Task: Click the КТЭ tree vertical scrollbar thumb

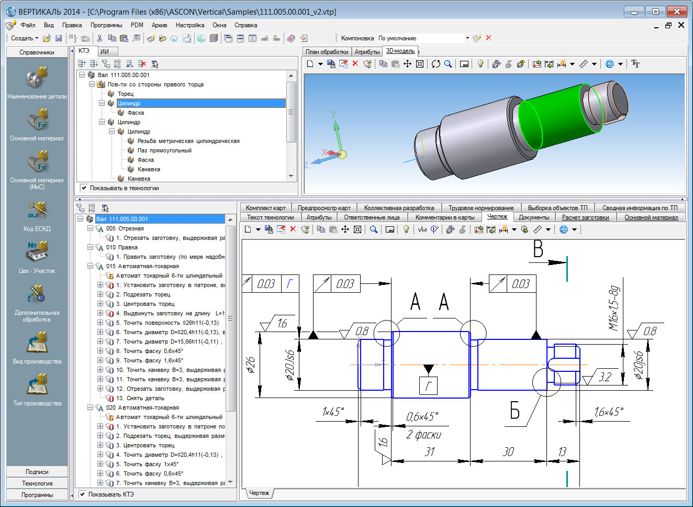Action: 291,112
